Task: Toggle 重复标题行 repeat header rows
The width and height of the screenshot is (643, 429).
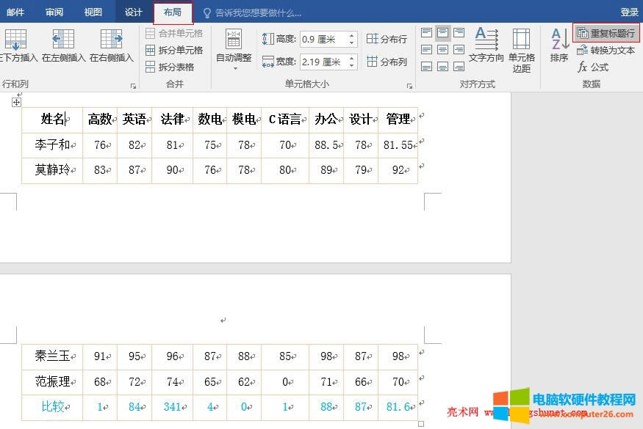Action: (607, 32)
